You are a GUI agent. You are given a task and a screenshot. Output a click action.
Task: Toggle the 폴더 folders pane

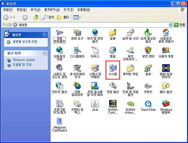click(63, 17)
